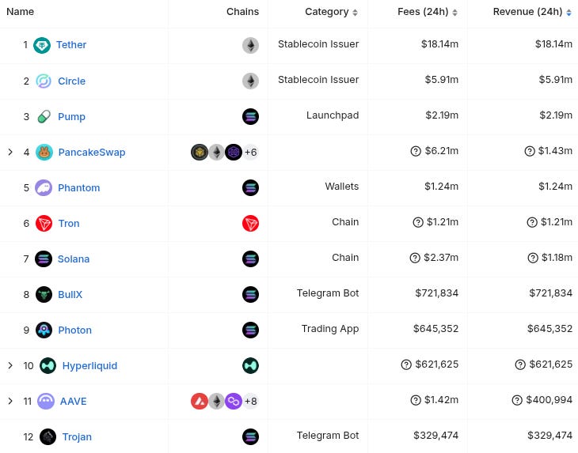
Task: Click the BSC chain icon in PancakeSwap row
Action: point(200,153)
